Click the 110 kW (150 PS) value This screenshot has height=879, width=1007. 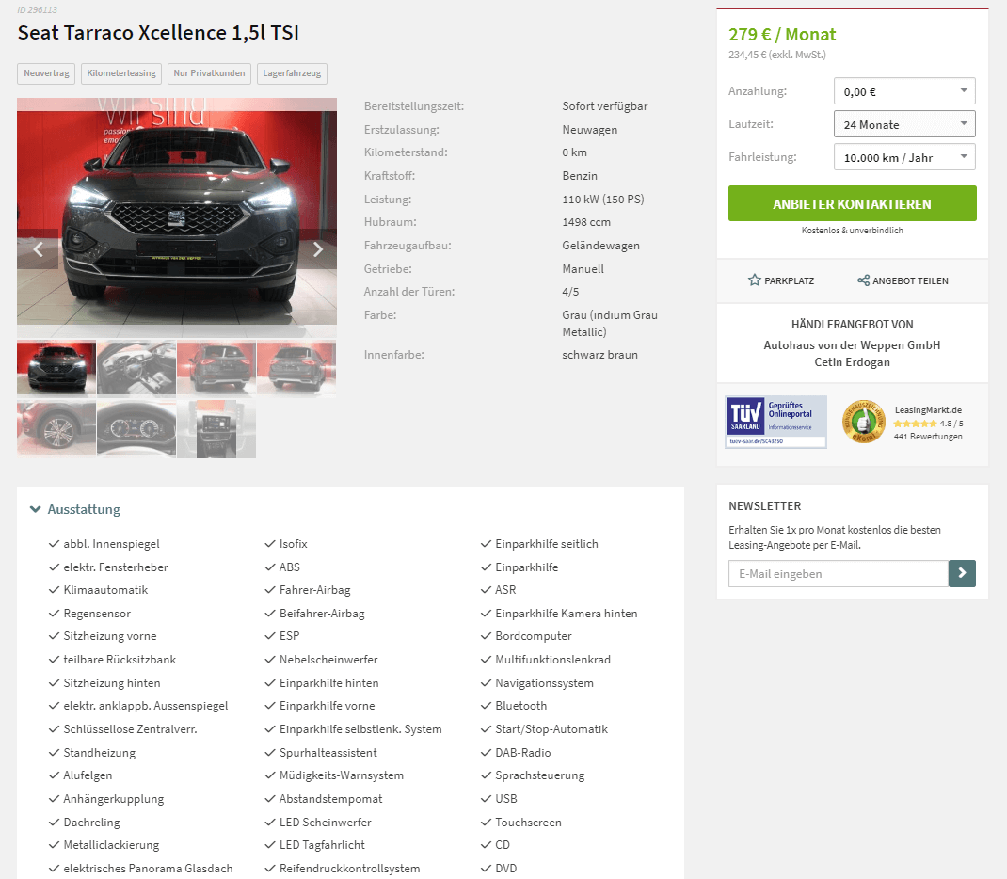tap(603, 199)
